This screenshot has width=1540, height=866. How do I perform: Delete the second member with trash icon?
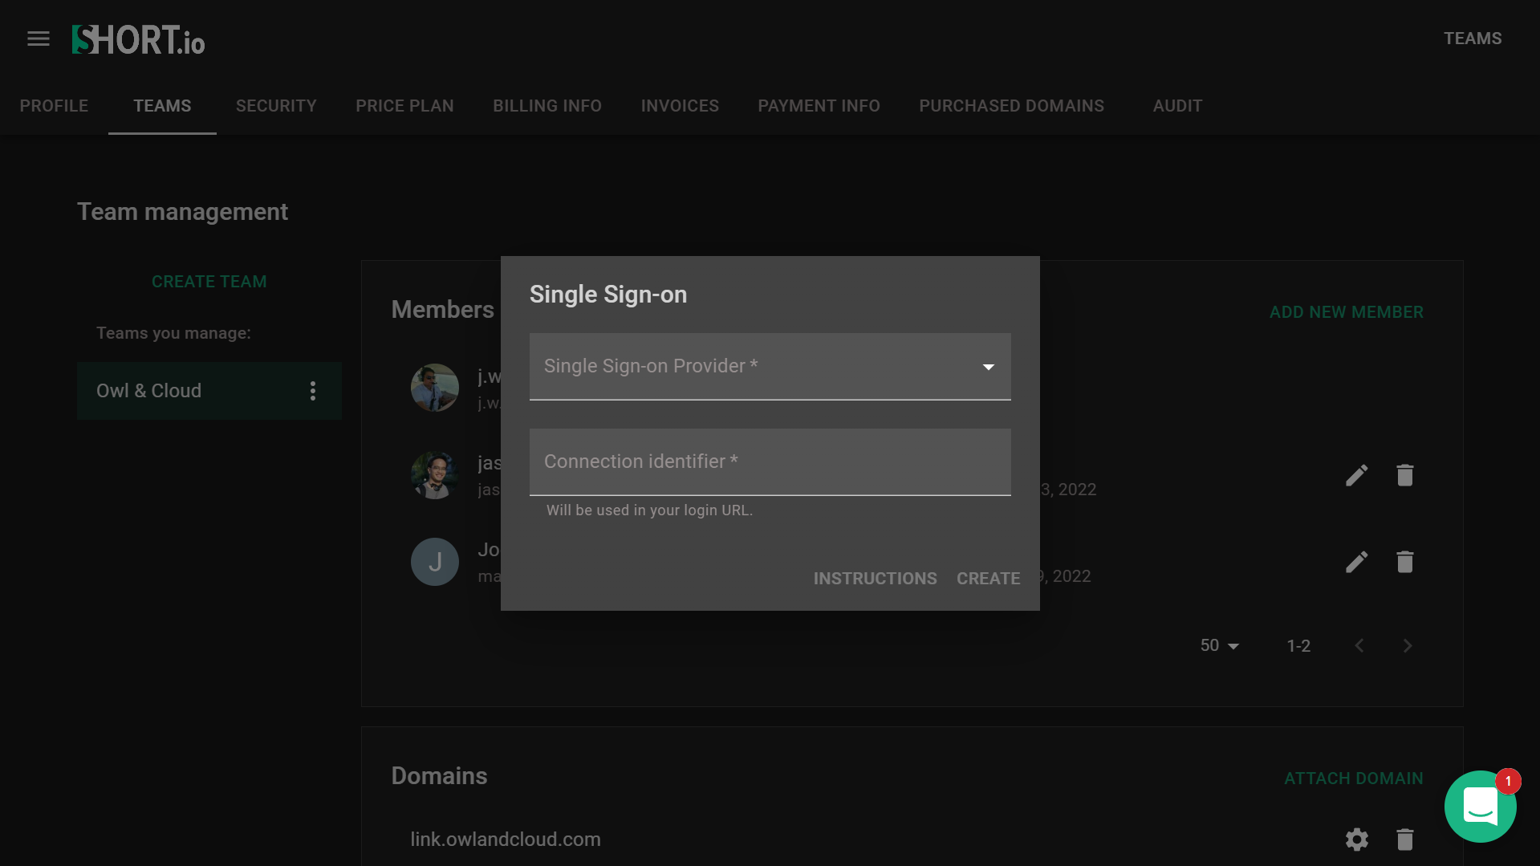coord(1404,475)
